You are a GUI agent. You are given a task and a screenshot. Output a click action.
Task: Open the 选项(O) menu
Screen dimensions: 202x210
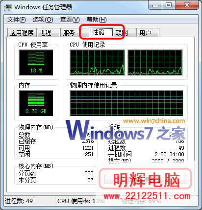pyautogui.click(x=43, y=20)
